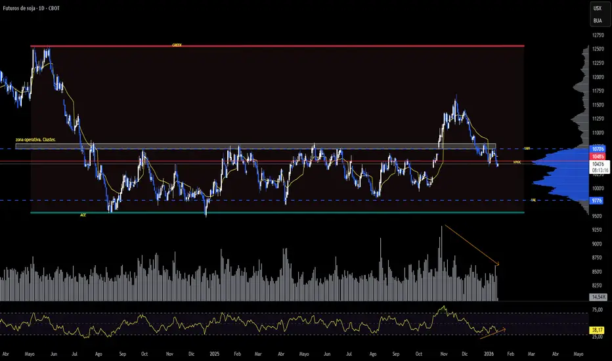This screenshot has height=361, width=612.
Task: Click the 2025 year label on time axis
Action: [214, 354]
